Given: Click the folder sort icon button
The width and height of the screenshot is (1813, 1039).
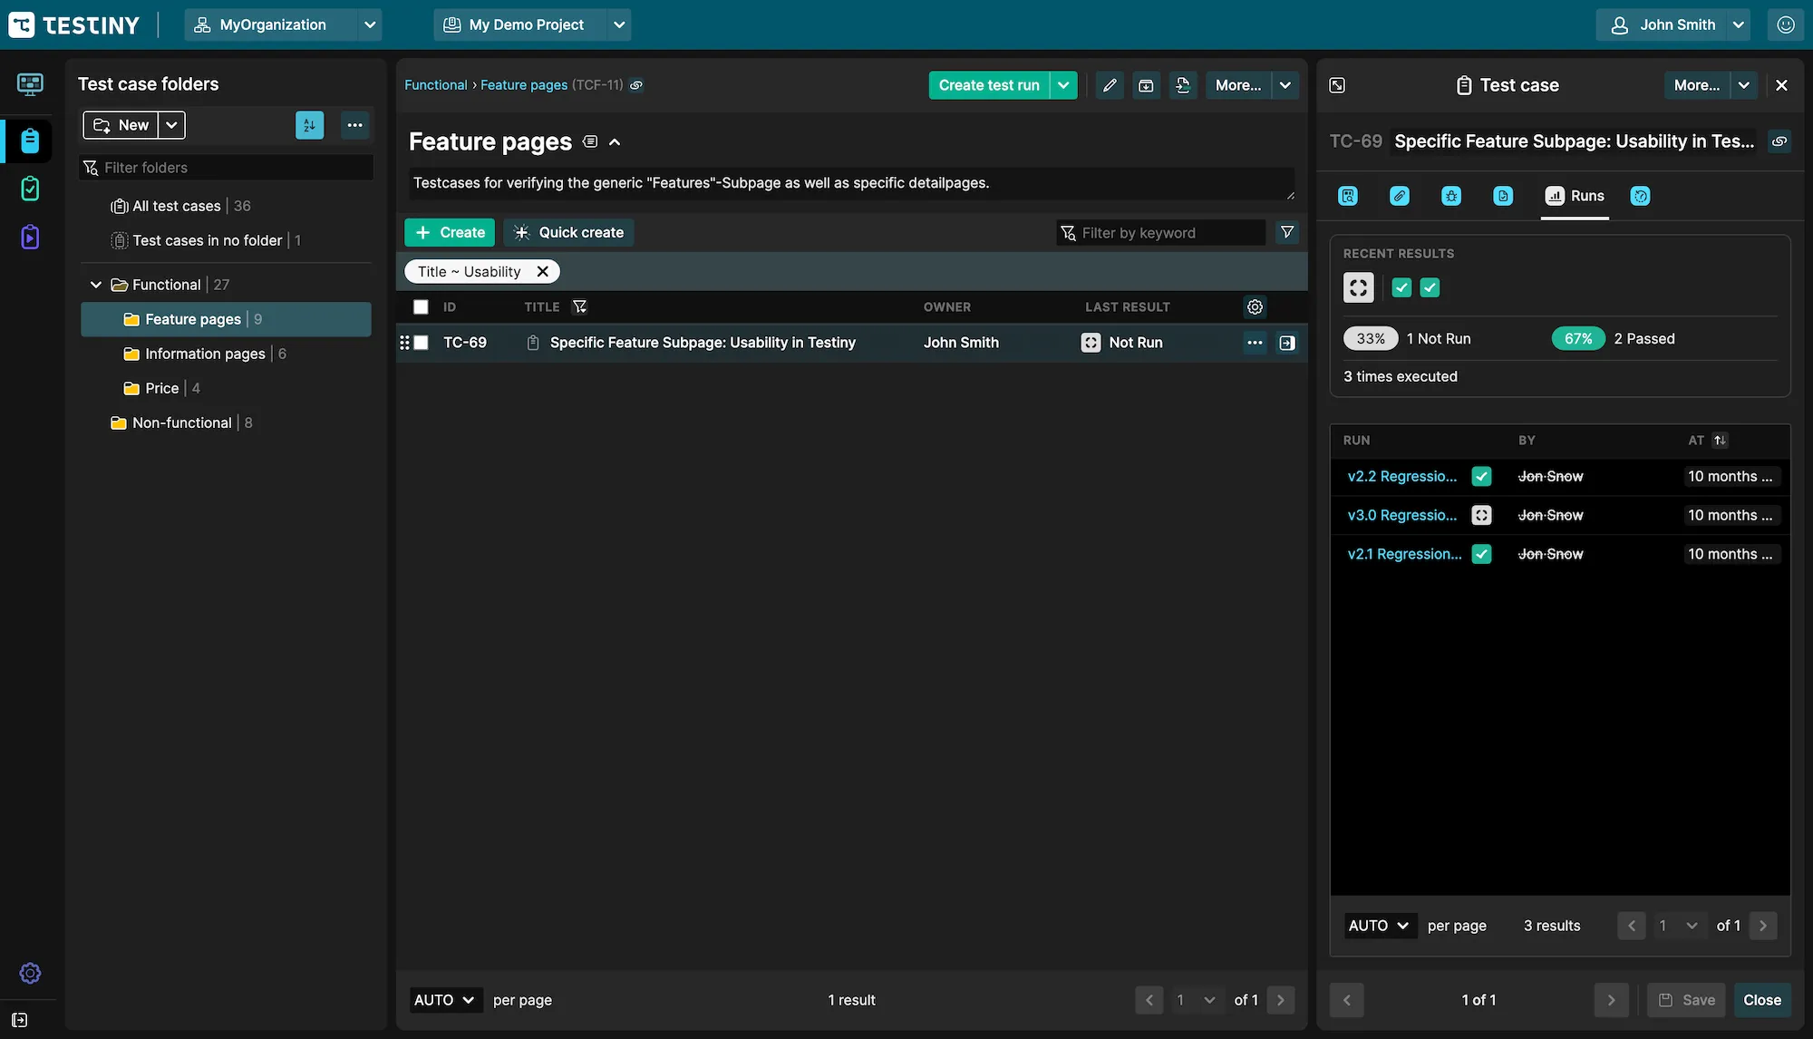Looking at the screenshot, I should pos(309,125).
